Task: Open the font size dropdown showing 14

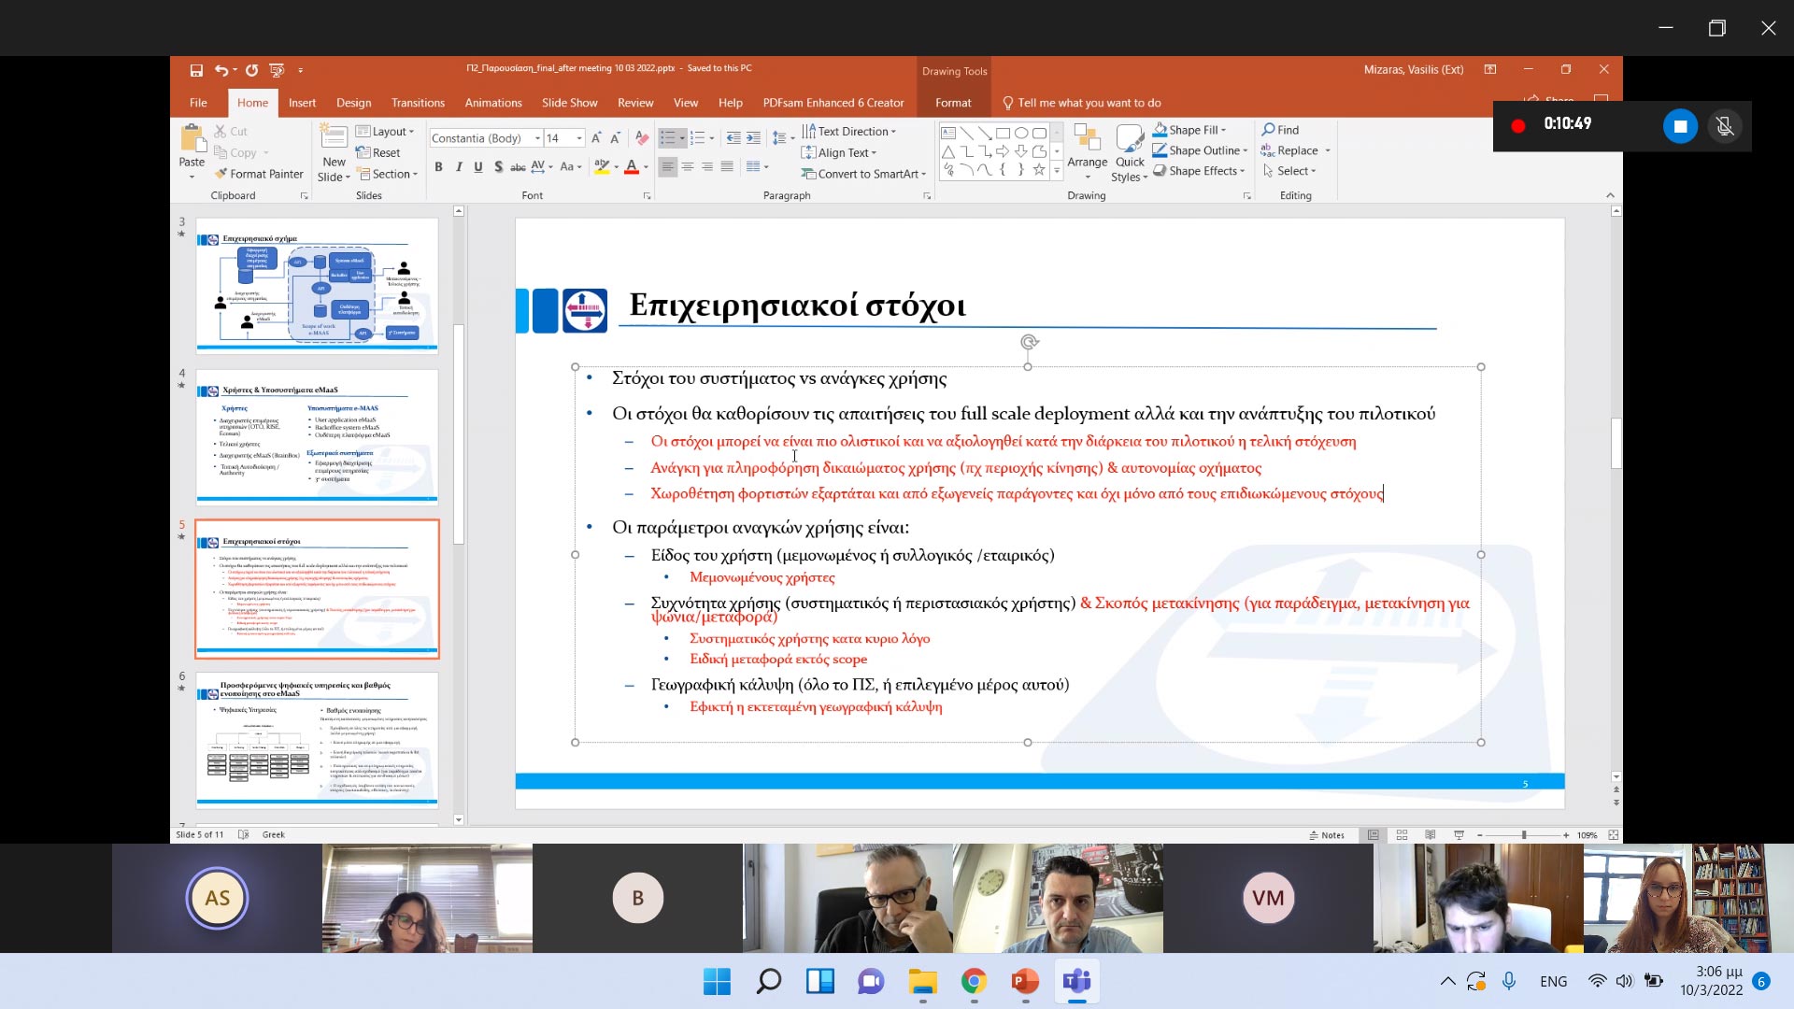Action: click(579, 138)
